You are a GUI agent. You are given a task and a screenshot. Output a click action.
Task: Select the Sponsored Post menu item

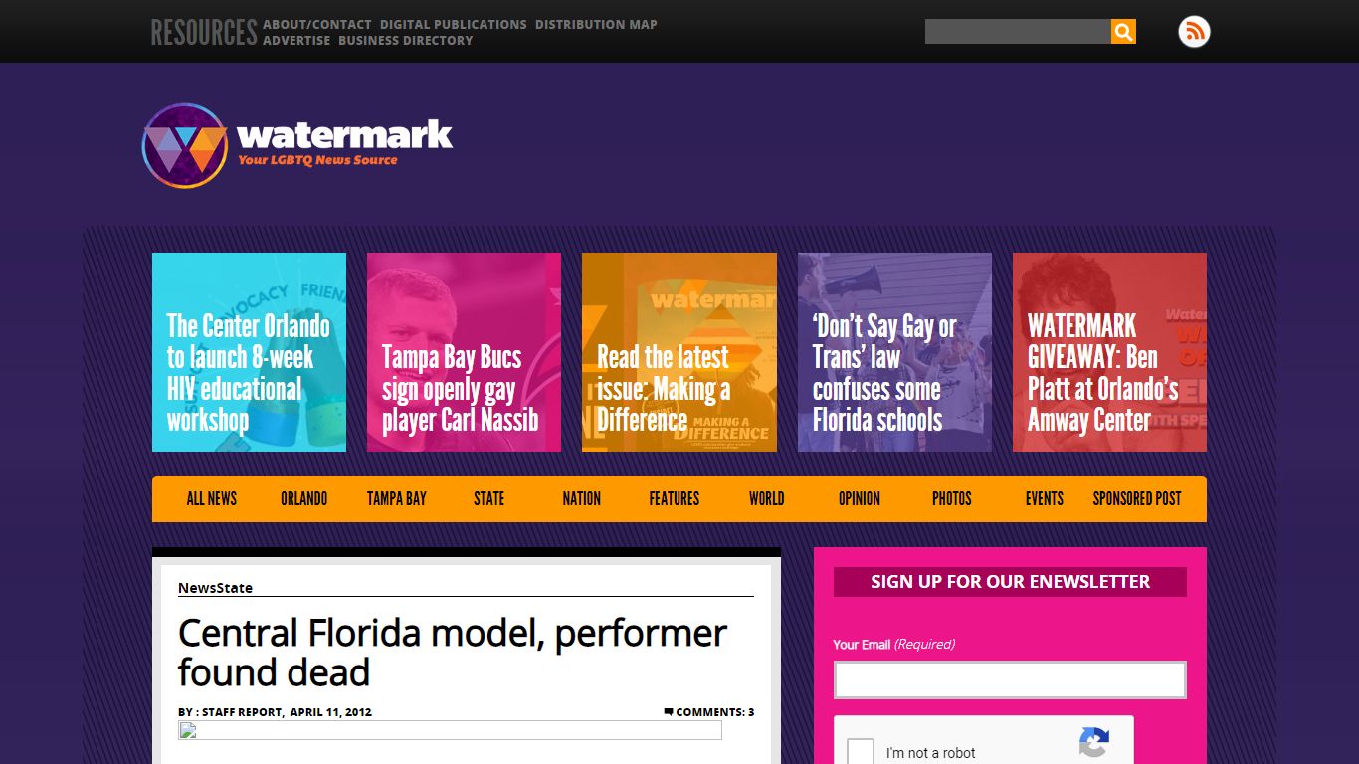pyautogui.click(x=1136, y=498)
